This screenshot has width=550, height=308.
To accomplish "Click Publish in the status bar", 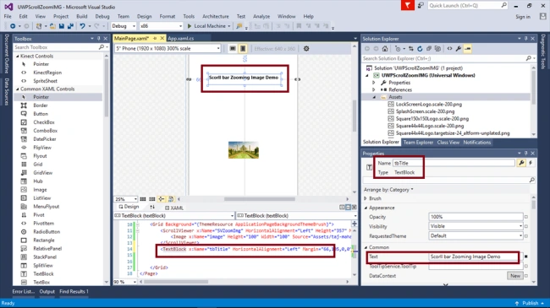I will click(530, 303).
